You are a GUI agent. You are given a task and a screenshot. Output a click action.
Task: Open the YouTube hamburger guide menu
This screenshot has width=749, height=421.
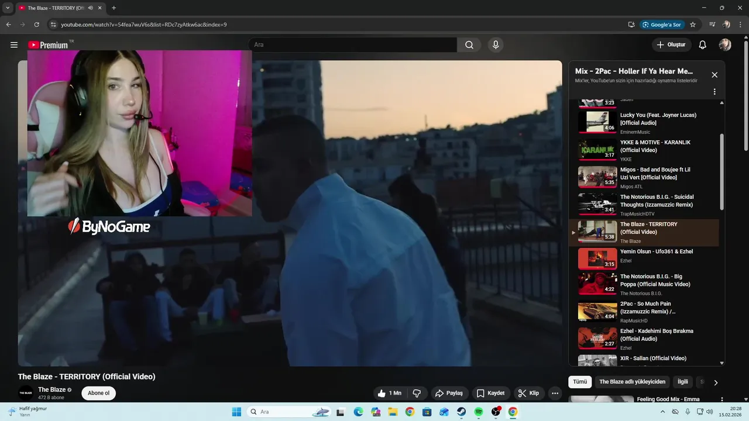(x=14, y=45)
